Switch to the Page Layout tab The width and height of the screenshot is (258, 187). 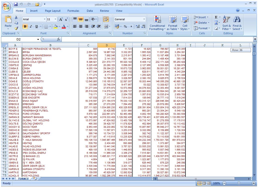tap(53, 11)
